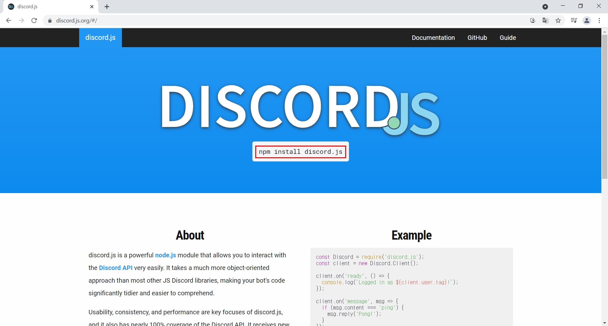Open the media control icon in the toolbar

point(574,21)
